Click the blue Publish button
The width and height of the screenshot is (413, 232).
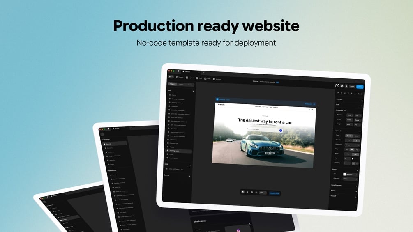pyautogui.click(x=360, y=87)
